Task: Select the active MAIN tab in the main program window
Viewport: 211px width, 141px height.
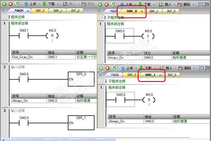Action: 19,11
